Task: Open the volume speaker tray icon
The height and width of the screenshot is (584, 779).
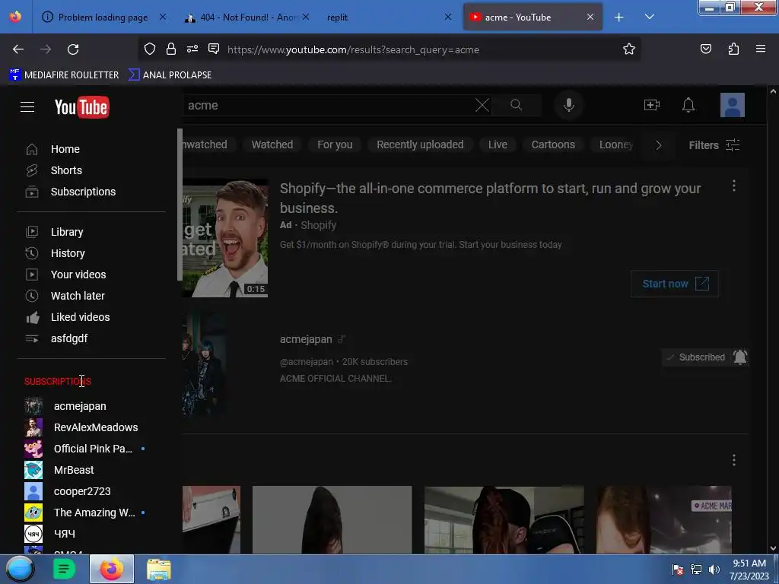Action: 714,570
